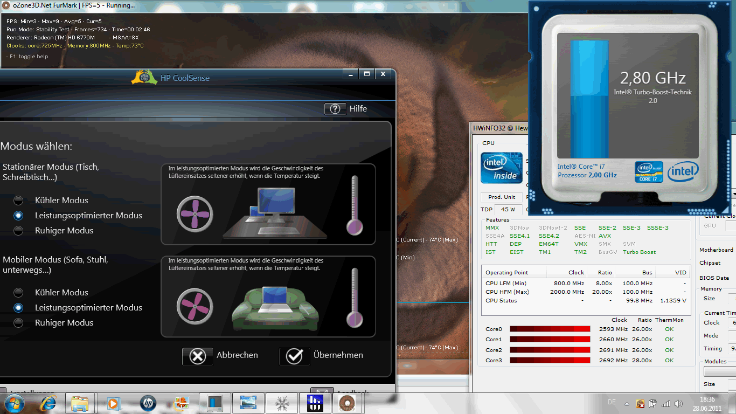Click 'F1: toggle help' text in FurMark
Screen dimensions: 736x414
(x=29, y=57)
